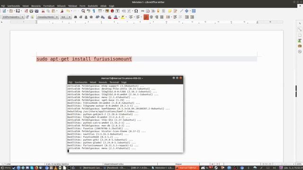Open the Terminál menu in terminal window

114,82
